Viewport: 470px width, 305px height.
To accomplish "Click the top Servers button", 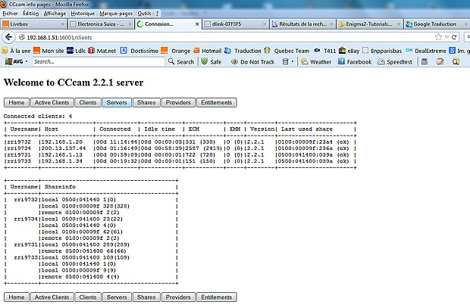I will 117,102.
